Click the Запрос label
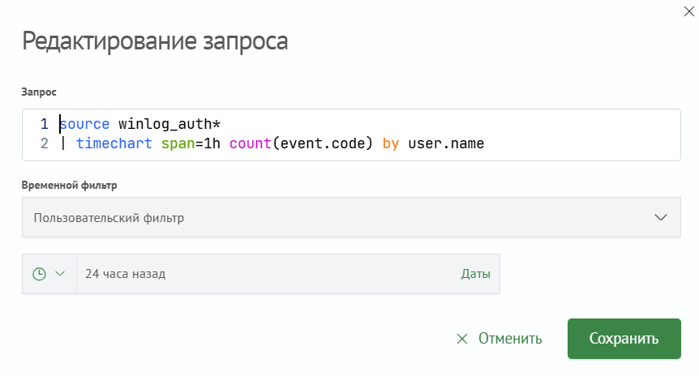 click(39, 92)
